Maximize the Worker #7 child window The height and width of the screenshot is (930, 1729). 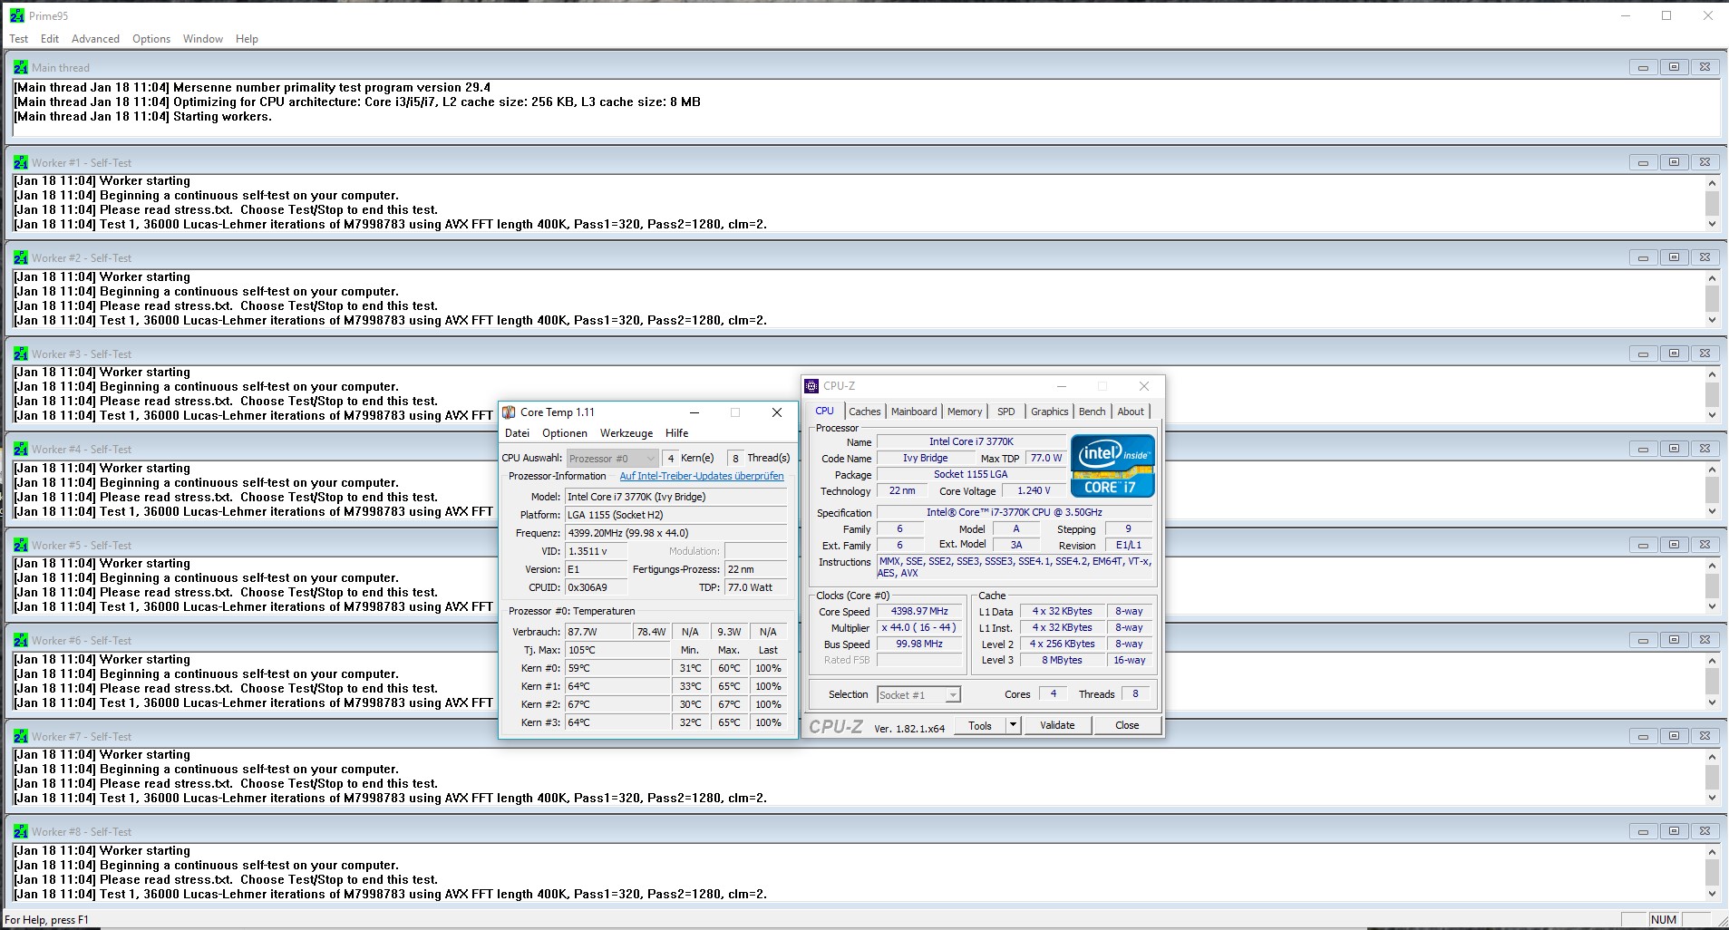pyautogui.click(x=1674, y=736)
